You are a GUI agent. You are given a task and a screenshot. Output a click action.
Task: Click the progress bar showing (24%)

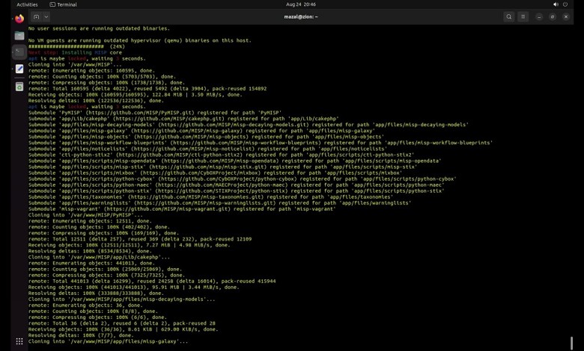pos(76,46)
